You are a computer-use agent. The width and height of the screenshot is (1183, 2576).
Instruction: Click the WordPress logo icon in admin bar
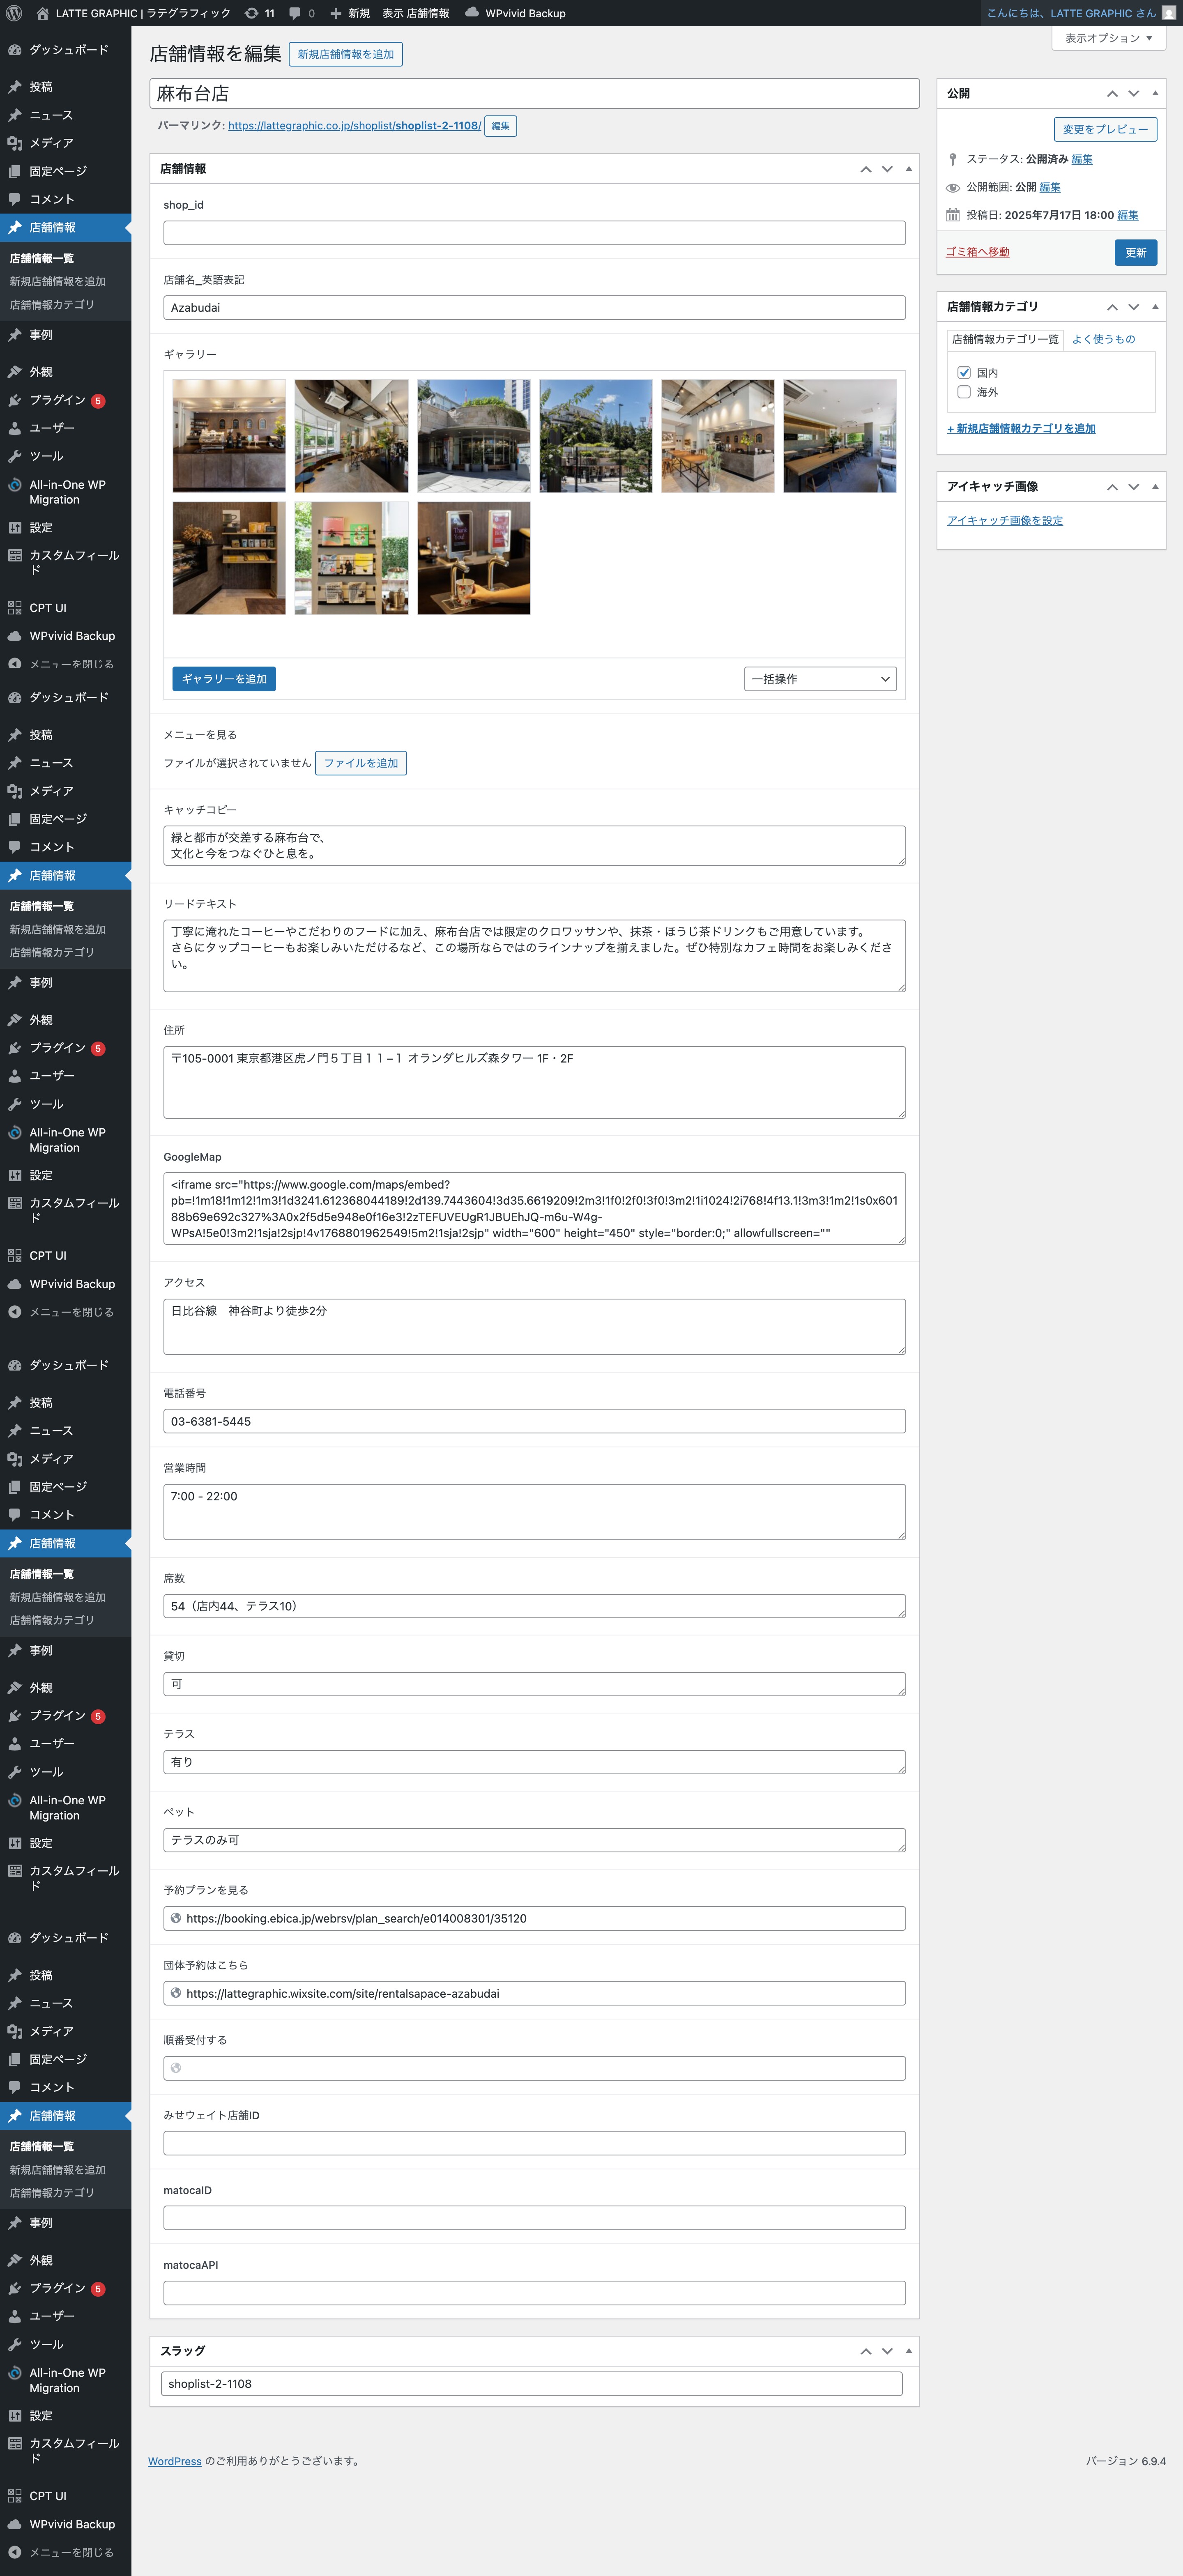(x=14, y=13)
